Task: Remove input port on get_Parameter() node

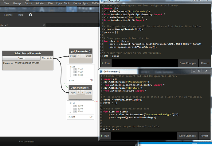Action: point(83,56)
